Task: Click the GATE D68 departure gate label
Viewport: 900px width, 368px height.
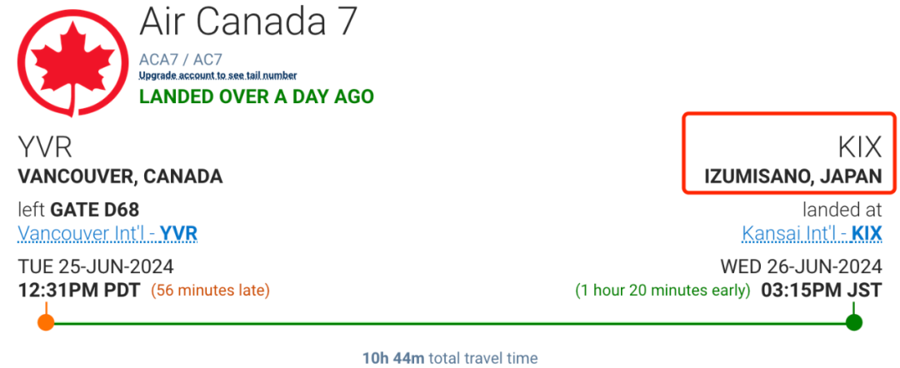Action: click(x=95, y=211)
